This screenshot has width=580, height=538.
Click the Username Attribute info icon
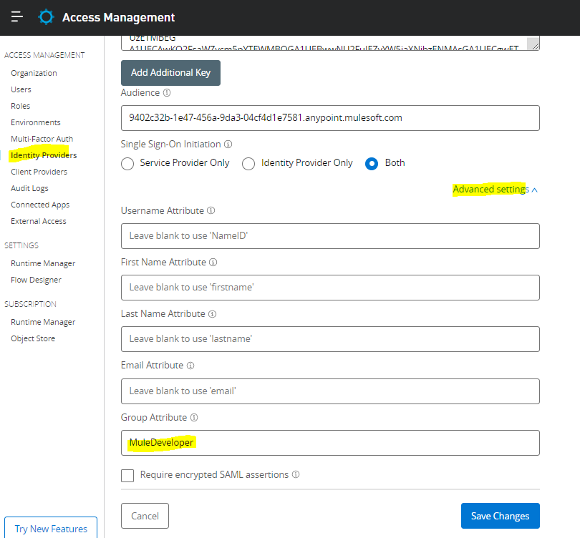coord(211,210)
